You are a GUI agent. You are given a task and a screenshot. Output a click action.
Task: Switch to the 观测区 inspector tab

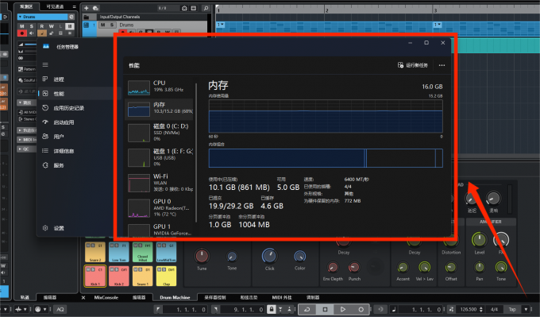coord(26,6)
